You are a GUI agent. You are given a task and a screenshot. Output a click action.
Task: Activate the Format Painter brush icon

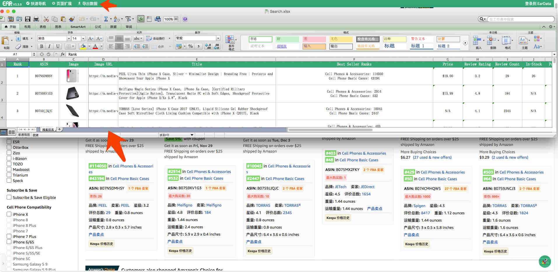click(72, 19)
